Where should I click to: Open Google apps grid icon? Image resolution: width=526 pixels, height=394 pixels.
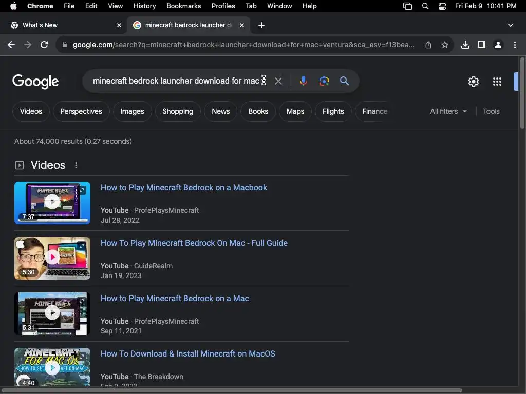[x=497, y=82]
